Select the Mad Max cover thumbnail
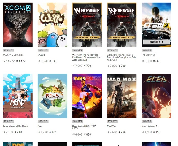Screen dimensions: 178x146 click(x=122, y=96)
